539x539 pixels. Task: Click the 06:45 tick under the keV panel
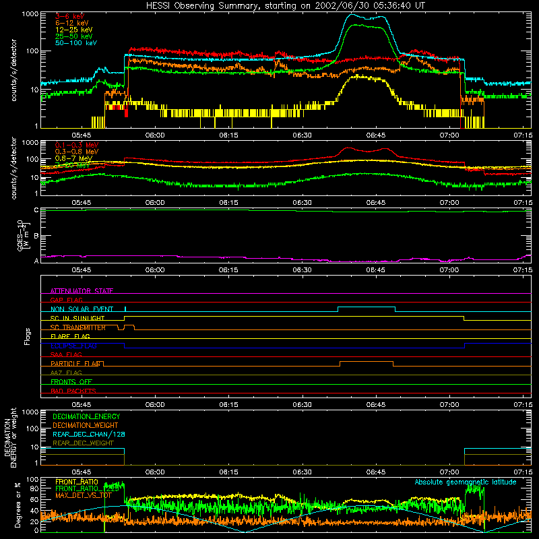pos(376,135)
